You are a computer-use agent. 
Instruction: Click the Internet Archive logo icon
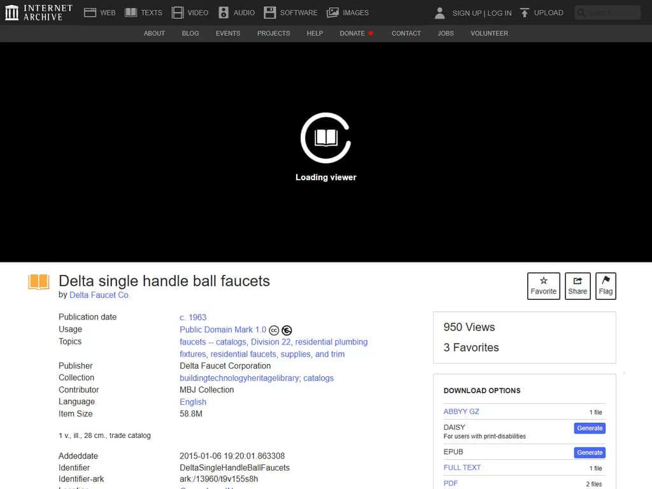[x=11, y=13]
